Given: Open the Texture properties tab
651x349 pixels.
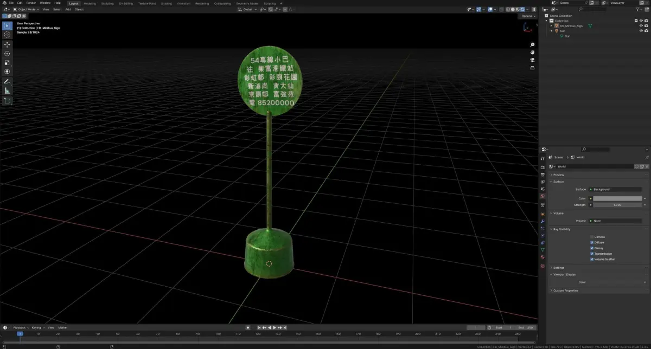Looking at the screenshot, I should [x=542, y=266].
